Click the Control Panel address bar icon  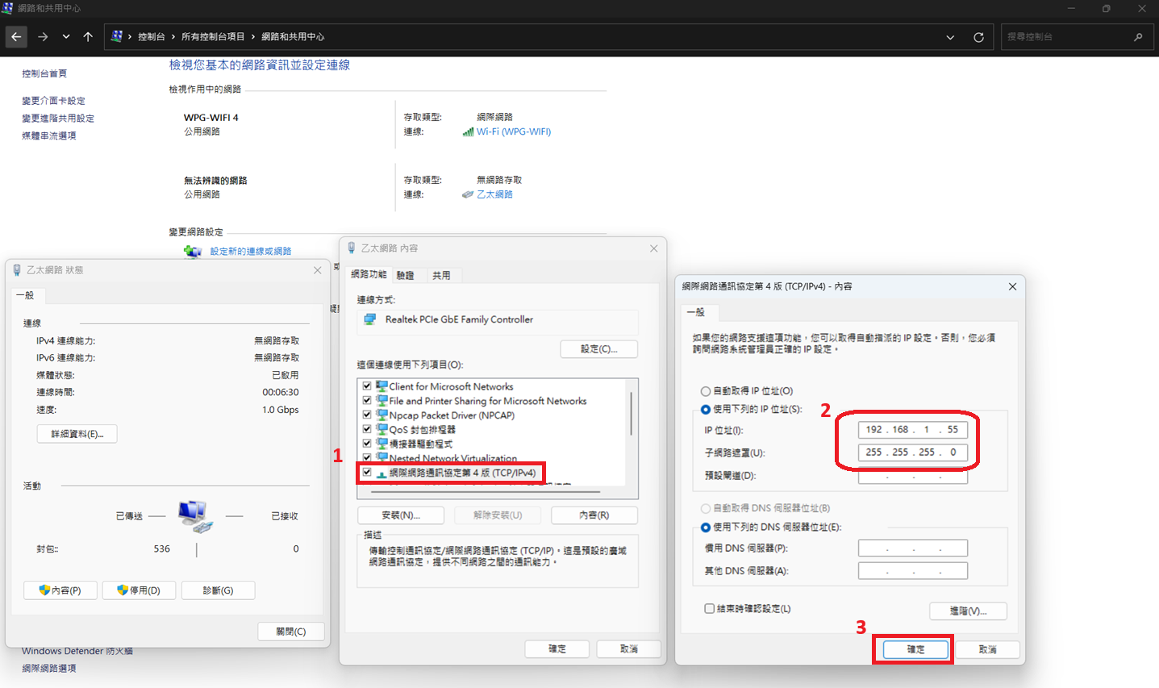point(117,36)
